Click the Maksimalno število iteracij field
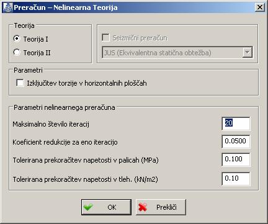This screenshot has height=224, width=268. tap(236, 123)
